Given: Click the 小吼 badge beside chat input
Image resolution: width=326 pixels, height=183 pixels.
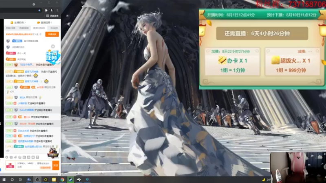Looking at the screenshot, I should click(10, 166).
